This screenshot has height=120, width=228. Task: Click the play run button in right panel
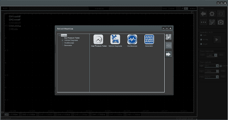tap(217, 39)
